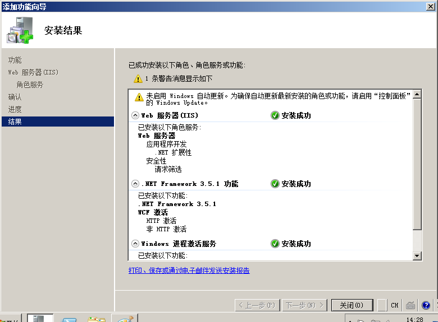Select the 角色服务 step in the sidebar

coord(30,85)
